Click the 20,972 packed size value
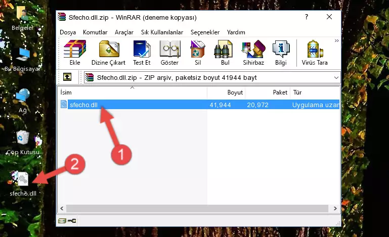Screen dimensions: 389x237 257,105
